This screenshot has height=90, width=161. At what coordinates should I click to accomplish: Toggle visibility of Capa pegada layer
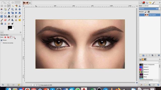140,15
